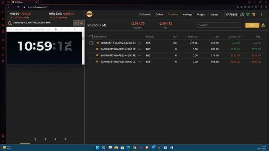Open File Explorer from the taskbar

tap(116, 148)
